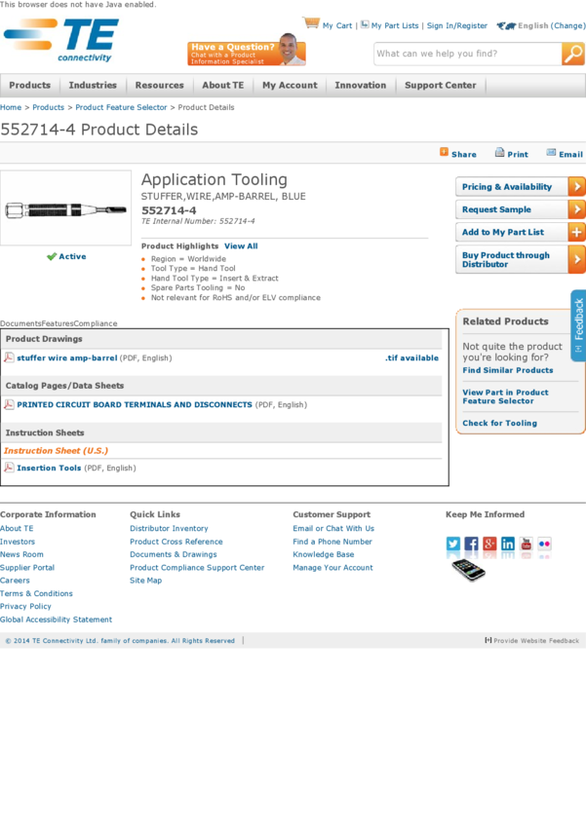Click the magnifier search button

(x=572, y=55)
